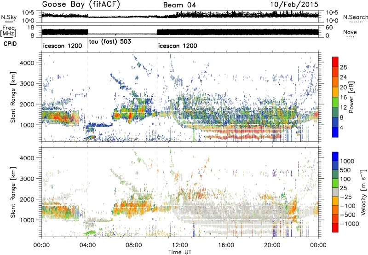This screenshot has height=255, width=368.
Task: Click the "Freq. [MHz]" axis label
Action: click(8, 31)
